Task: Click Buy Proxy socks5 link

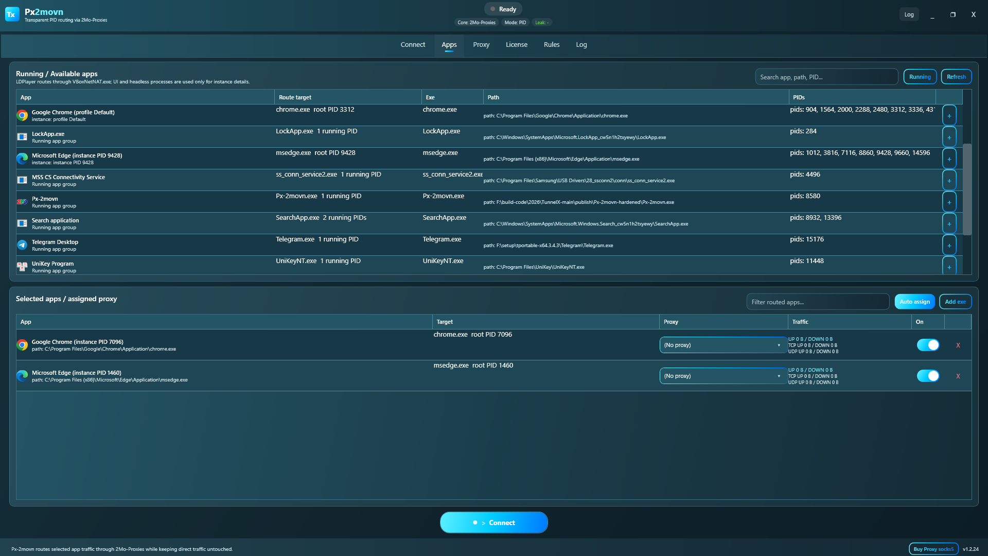Action: [x=933, y=549]
